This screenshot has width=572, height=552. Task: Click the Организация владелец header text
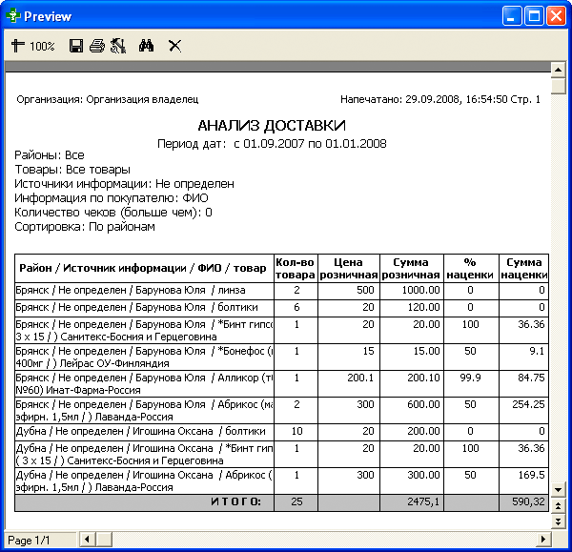coord(142,99)
